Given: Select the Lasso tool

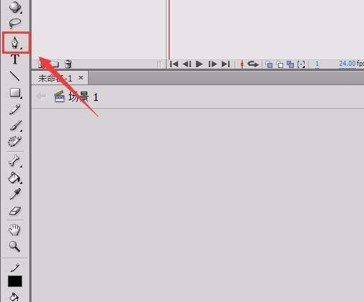Looking at the screenshot, I should tap(15, 24).
